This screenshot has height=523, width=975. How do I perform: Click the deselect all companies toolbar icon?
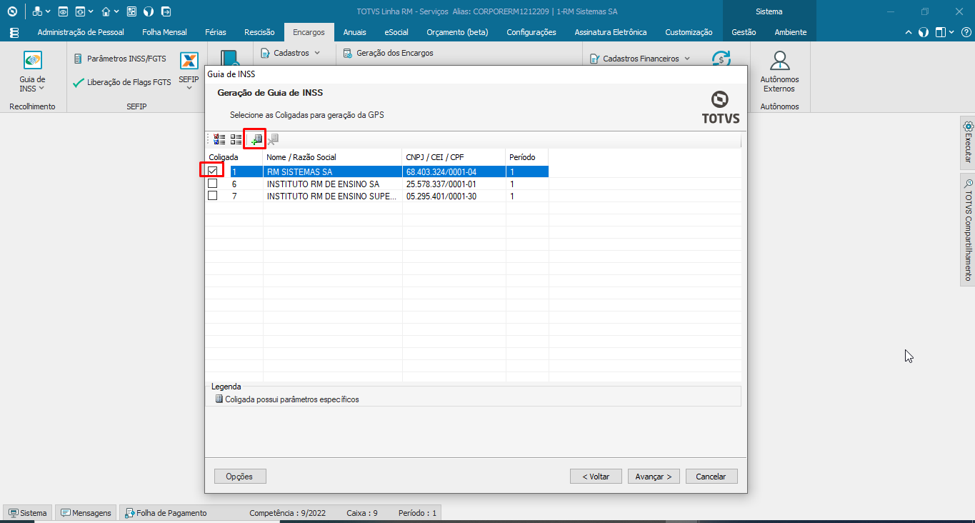coord(236,139)
